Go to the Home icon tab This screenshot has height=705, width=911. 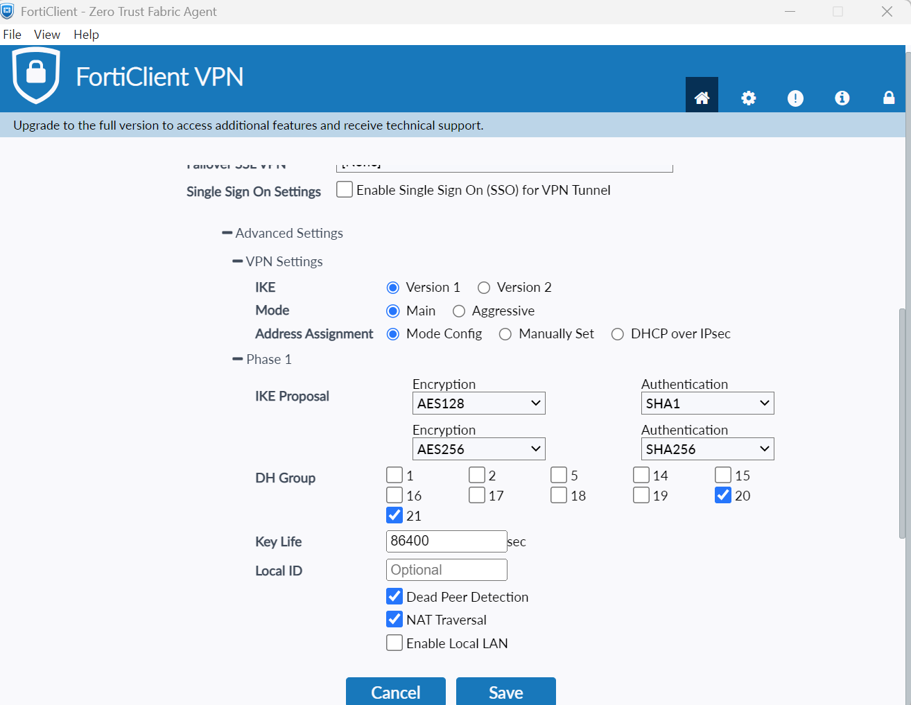pyautogui.click(x=702, y=98)
